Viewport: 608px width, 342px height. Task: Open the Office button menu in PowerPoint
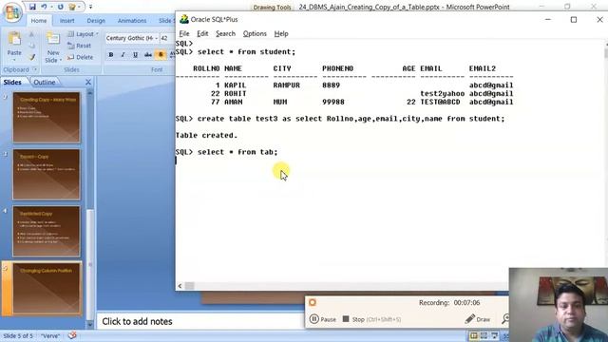point(12,12)
